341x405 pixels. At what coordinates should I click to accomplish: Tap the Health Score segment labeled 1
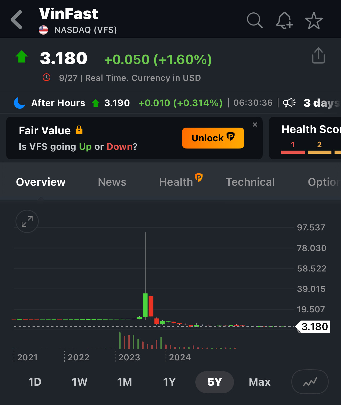(293, 147)
